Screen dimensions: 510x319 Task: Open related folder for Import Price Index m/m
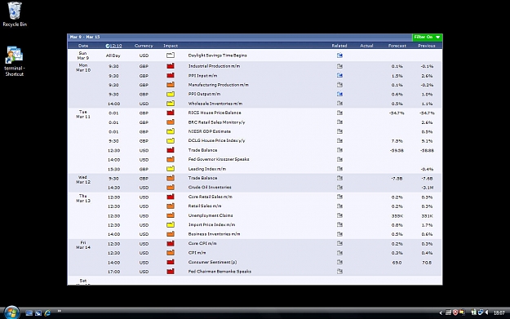coord(339,224)
